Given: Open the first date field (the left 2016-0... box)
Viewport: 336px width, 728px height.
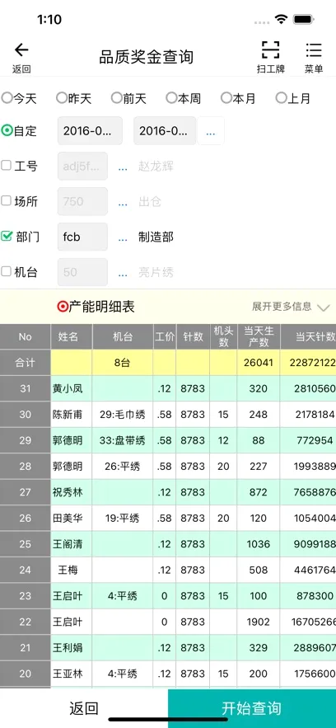Looking at the screenshot, I should click(90, 130).
